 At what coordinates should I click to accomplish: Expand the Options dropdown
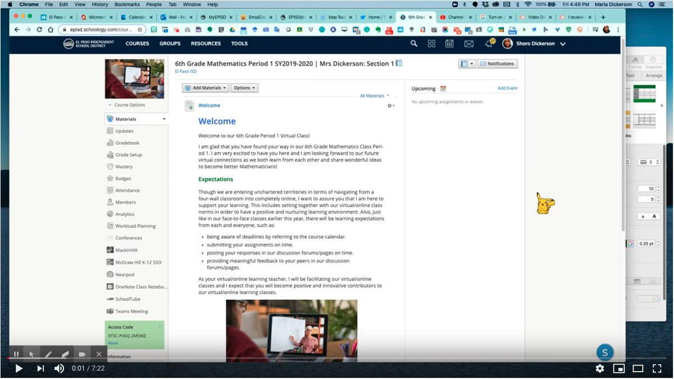click(244, 88)
